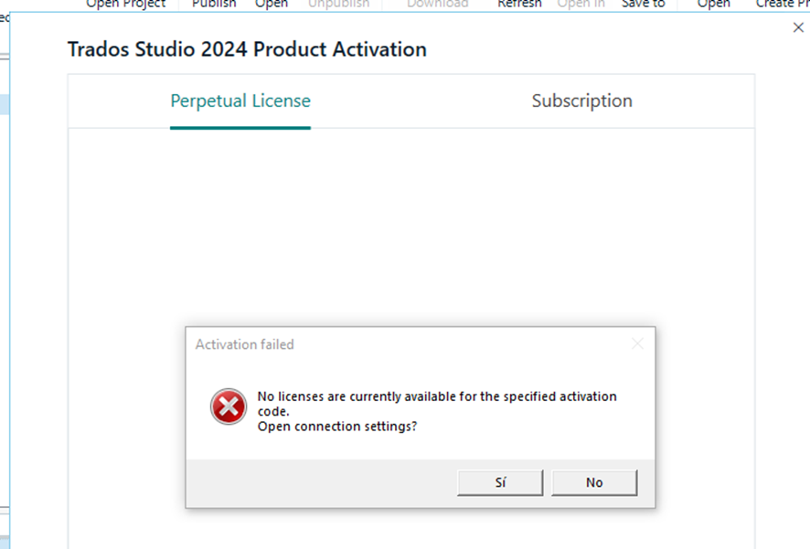Select the Perpetual License tab
Screen dimensions: 810x549
point(240,100)
